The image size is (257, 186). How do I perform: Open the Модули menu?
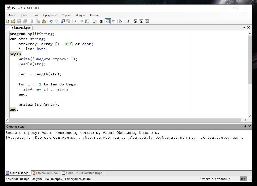81,15
